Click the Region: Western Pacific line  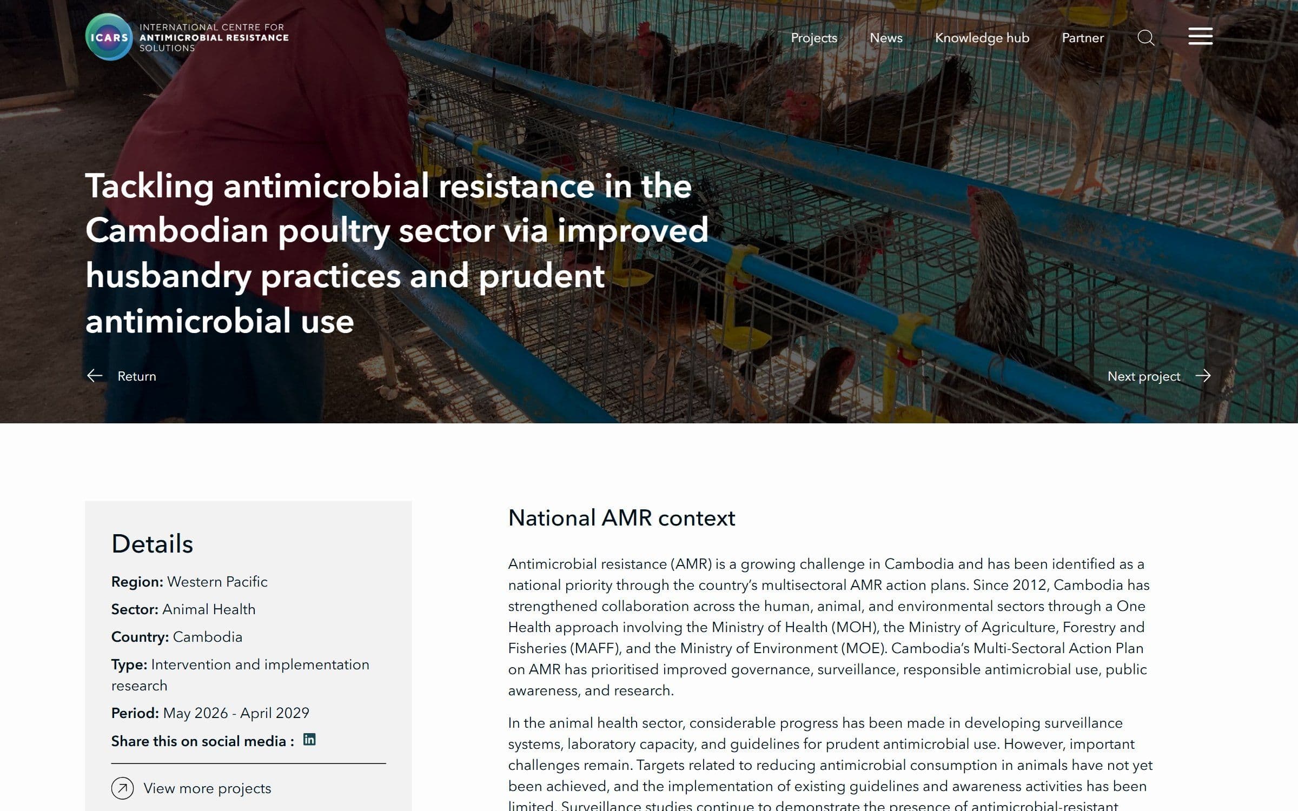click(x=189, y=582)
